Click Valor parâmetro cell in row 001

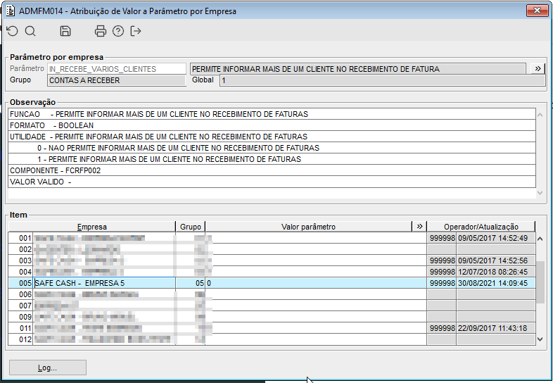(316, 238)
